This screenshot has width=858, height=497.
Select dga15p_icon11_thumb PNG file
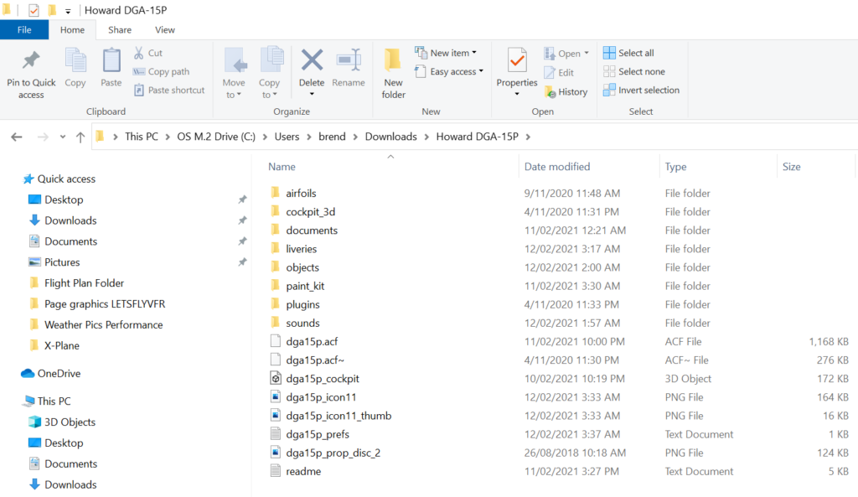pos(339,416)
